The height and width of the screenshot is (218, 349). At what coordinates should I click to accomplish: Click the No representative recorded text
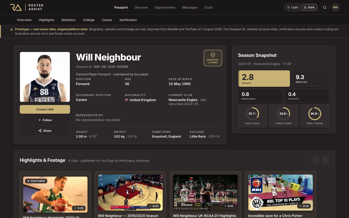pos(98,120)
